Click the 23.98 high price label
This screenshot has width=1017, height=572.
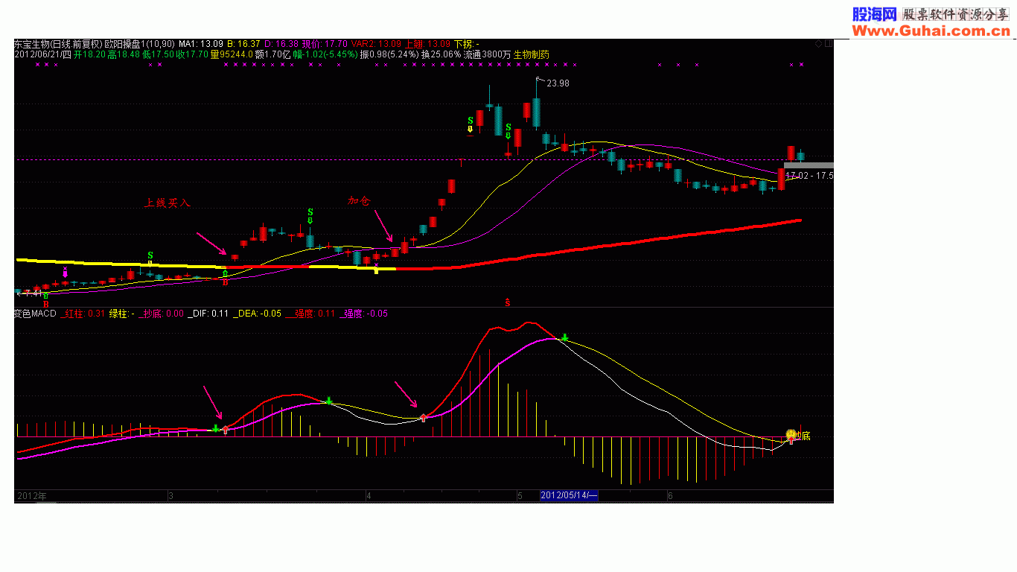click(558, 83)
